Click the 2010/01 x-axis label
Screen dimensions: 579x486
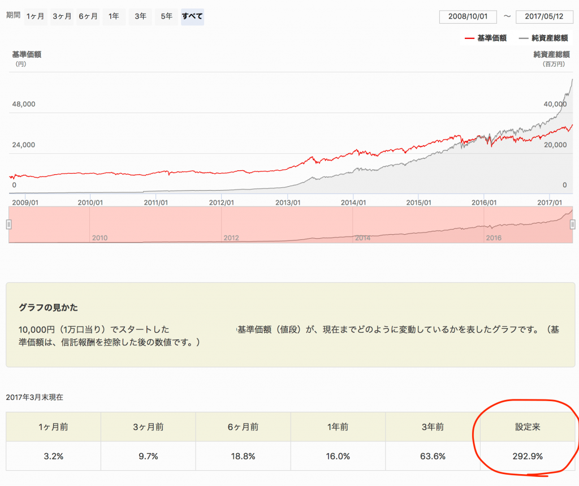coord(90,203)
